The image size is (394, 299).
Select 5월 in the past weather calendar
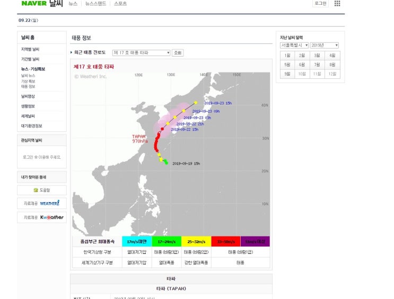coord(287,65)
